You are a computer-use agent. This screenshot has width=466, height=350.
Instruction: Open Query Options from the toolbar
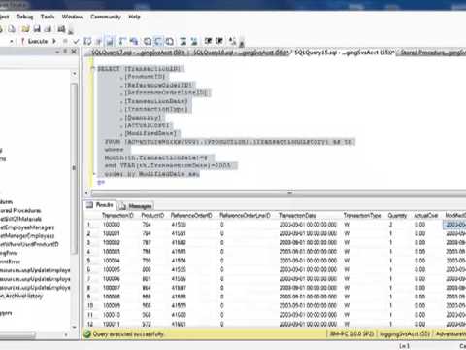[99, 41]
